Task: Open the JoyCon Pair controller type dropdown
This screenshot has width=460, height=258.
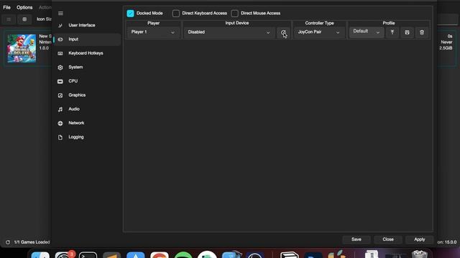Action: click(x=319, y=32)
